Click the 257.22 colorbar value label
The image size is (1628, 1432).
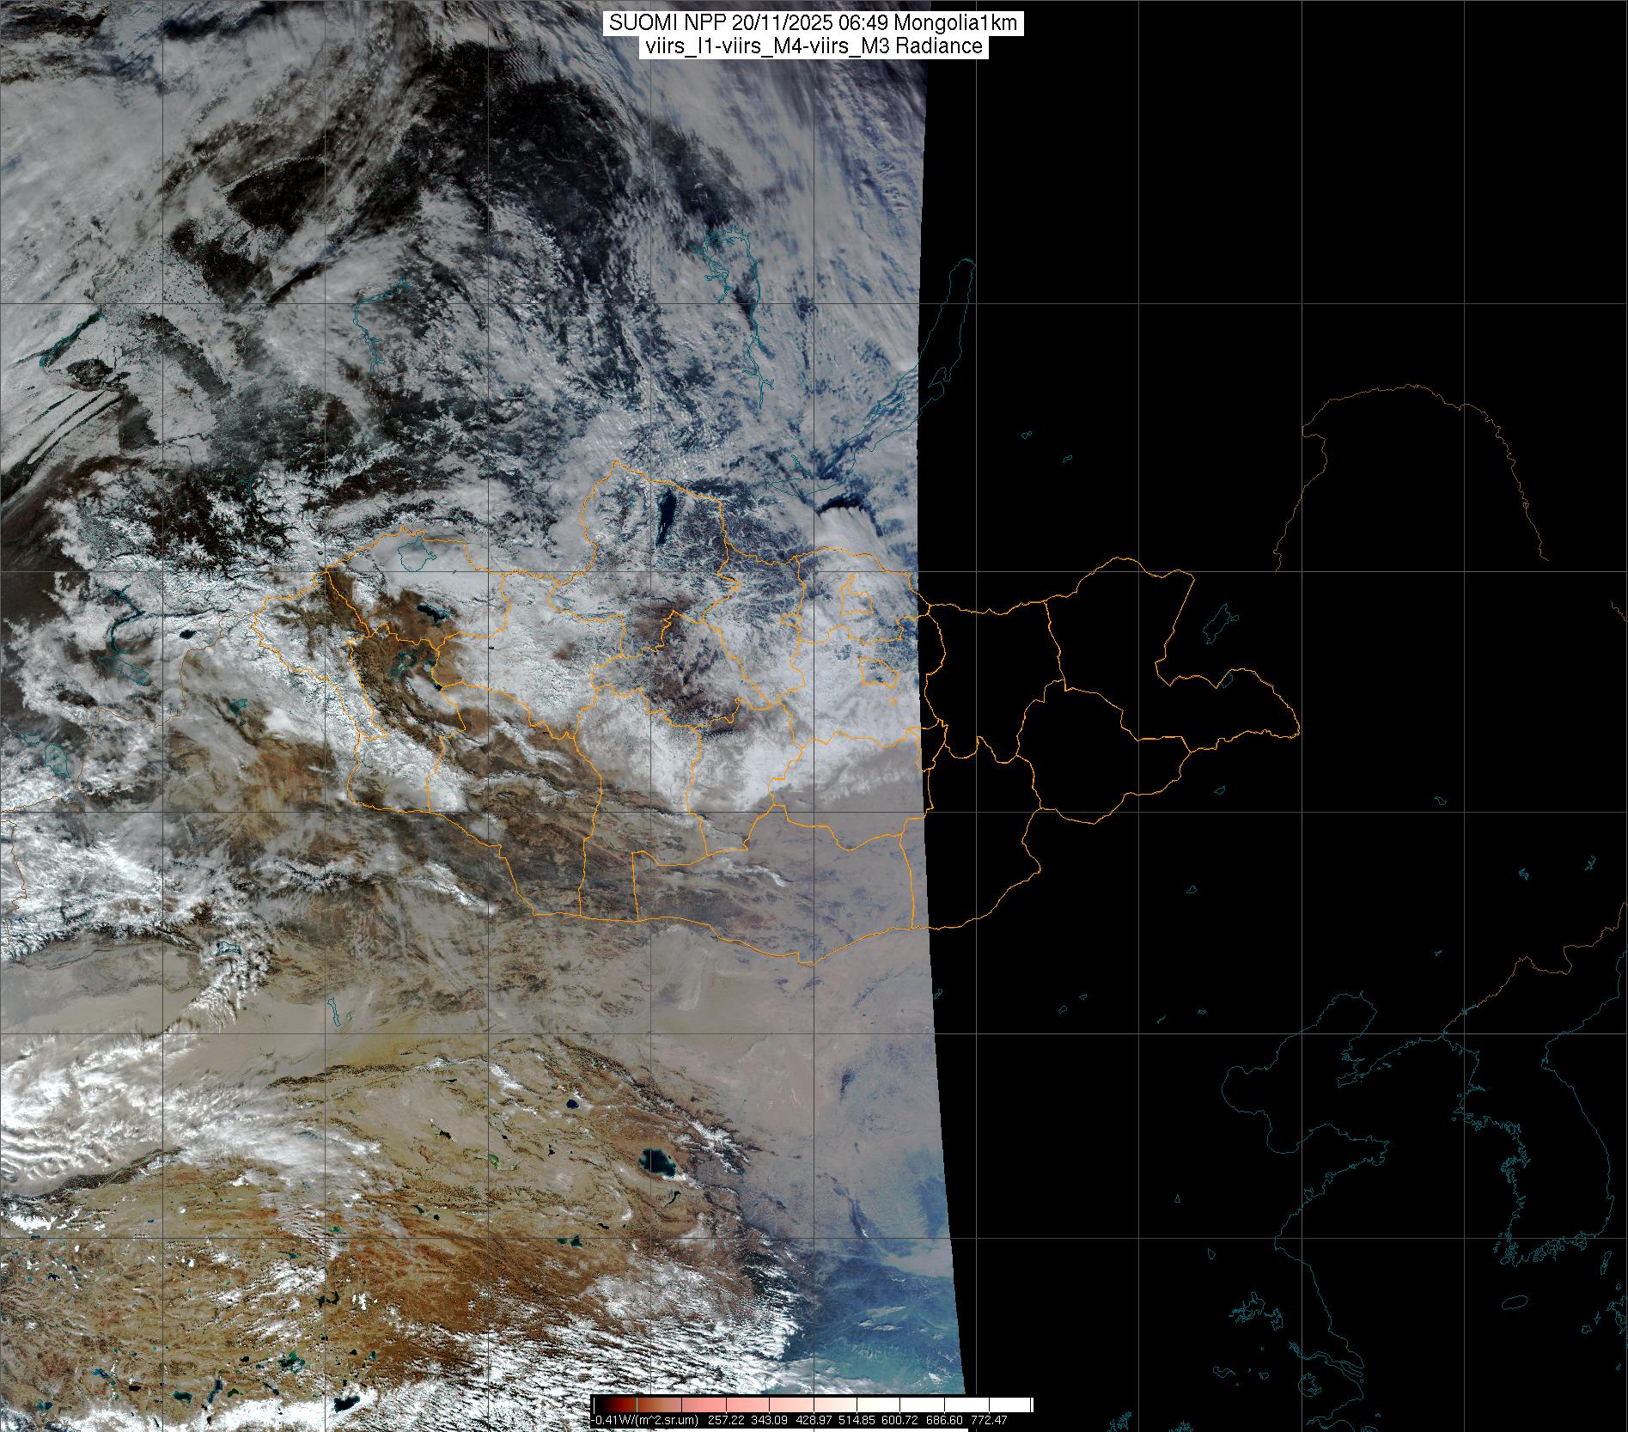[x=724, y=1420]
